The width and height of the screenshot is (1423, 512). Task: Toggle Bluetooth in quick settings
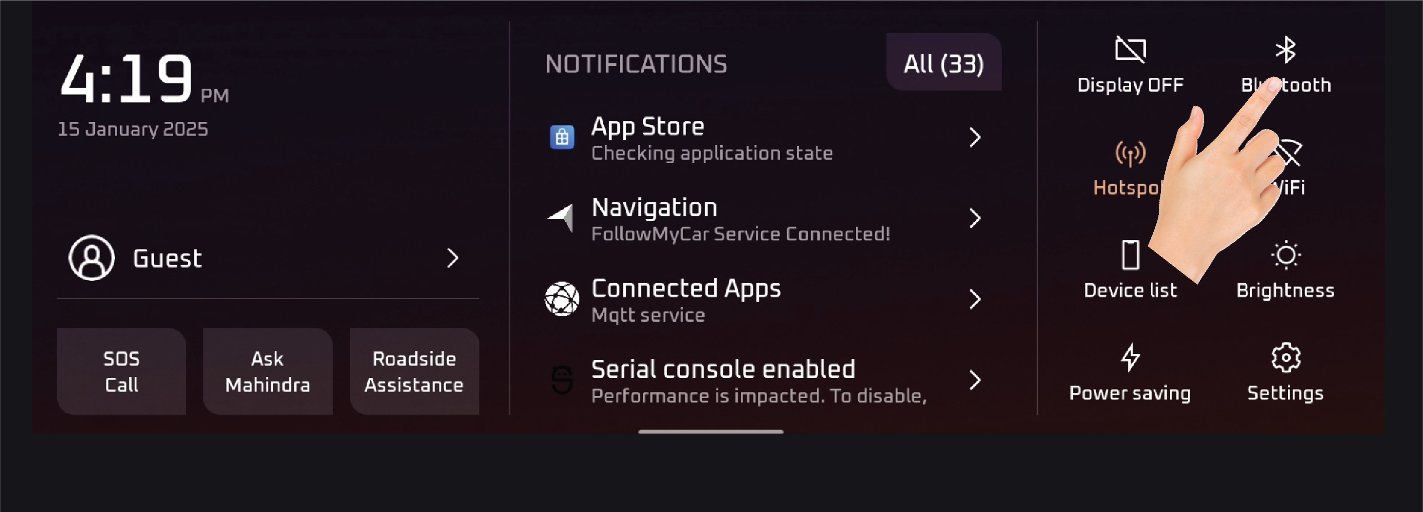click(1285, 50)
